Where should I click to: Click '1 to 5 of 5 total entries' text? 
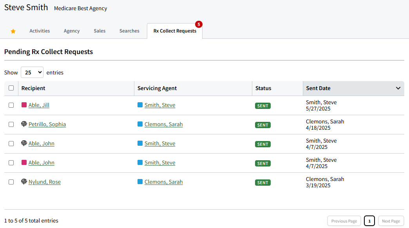[x=31, y=221]
